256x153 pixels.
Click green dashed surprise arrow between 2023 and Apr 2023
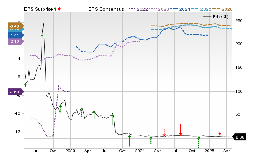click(x=82, y=112)
